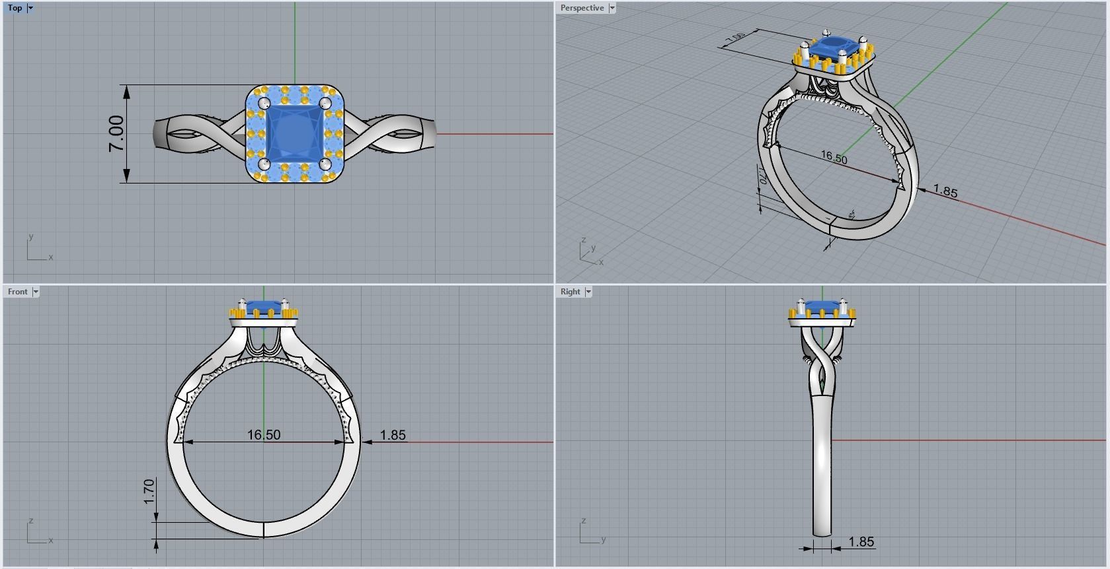Open the Perspective viewport dropdown arrow
The image size is (1110, 569).
coord(612,8)
